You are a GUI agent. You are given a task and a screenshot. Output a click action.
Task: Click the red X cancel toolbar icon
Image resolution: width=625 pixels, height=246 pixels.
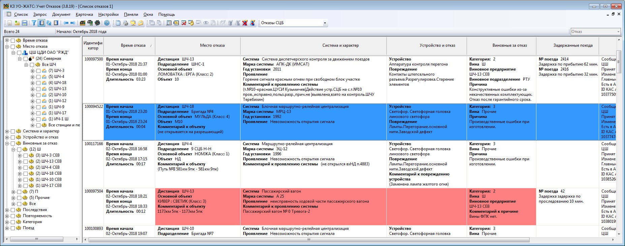click(245, 23)
